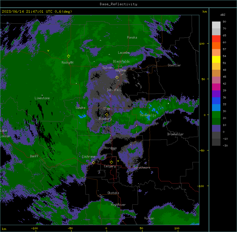Select the blue swatch between 36 and 33

[x=216, y=101]
